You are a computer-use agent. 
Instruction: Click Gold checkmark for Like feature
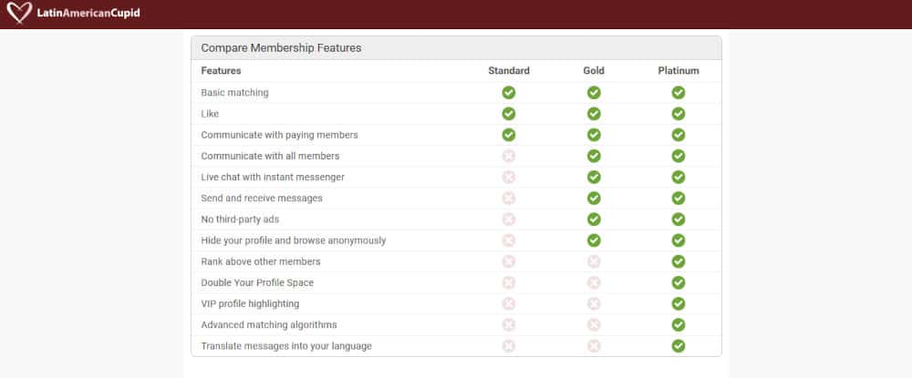click(x=594, y=114)
